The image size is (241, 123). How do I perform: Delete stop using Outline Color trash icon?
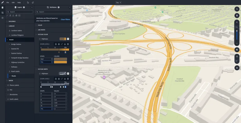68,44
